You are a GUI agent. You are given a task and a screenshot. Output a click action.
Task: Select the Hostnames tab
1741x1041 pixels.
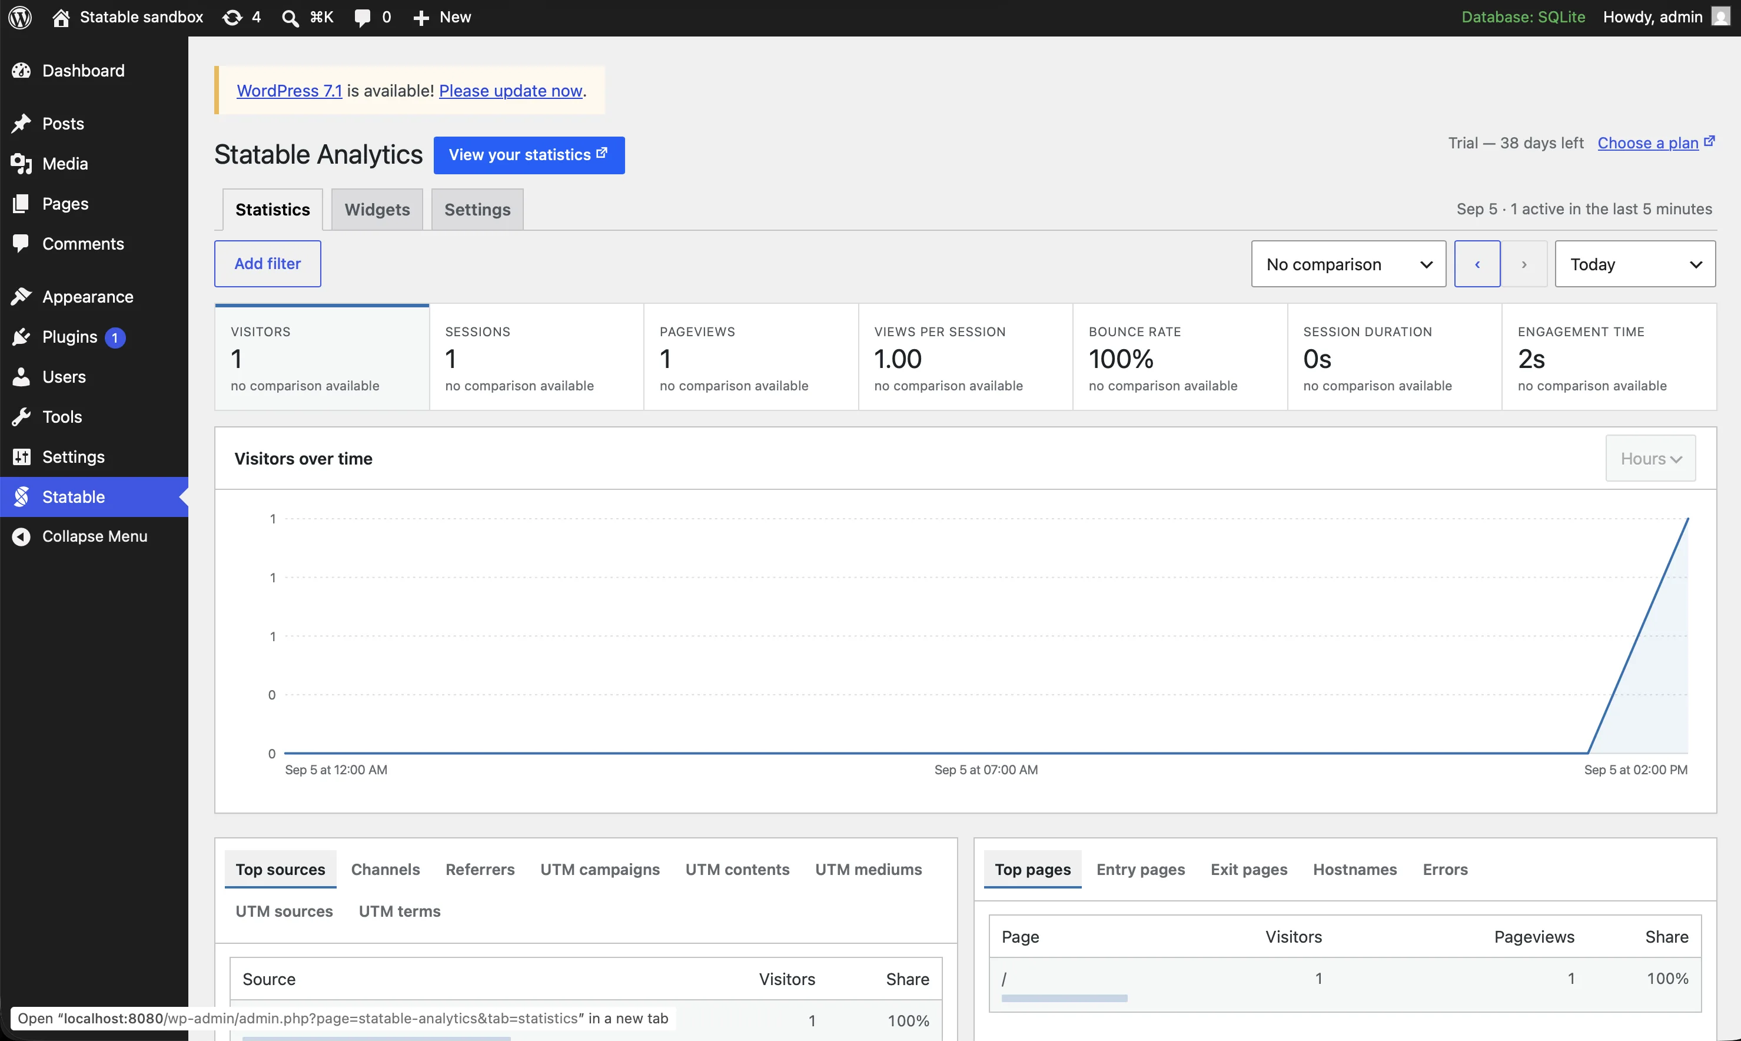click(1355, 869)
